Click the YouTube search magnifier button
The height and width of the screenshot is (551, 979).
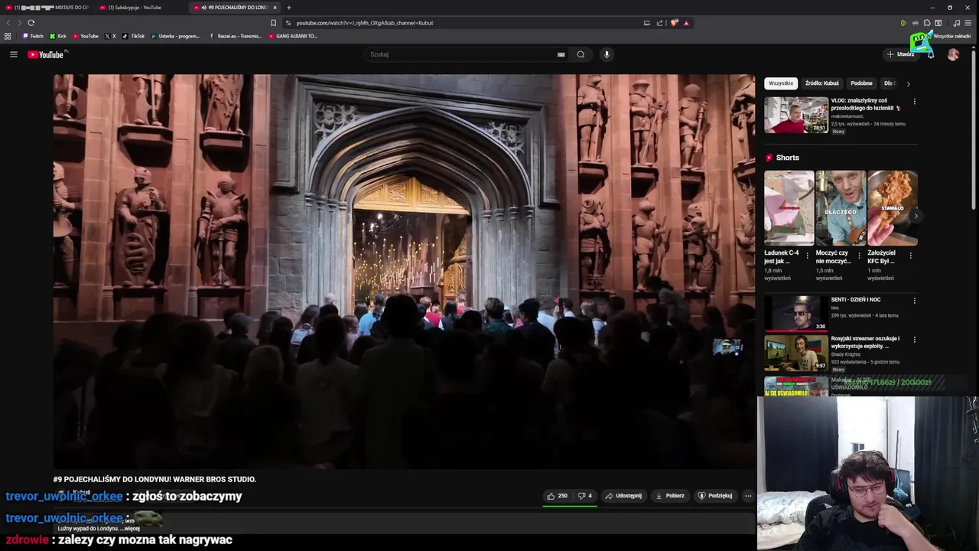click(581, 54)
